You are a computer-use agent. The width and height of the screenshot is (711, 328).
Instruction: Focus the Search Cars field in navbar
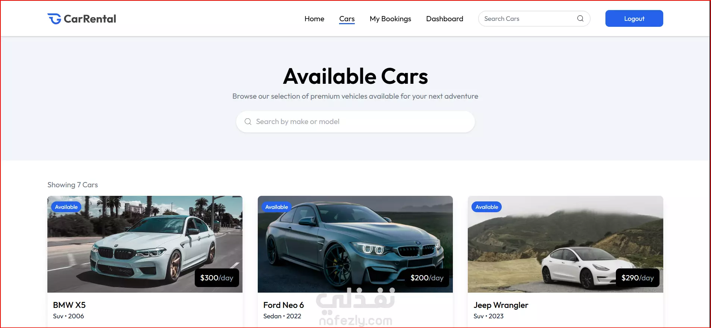point(534,19)
